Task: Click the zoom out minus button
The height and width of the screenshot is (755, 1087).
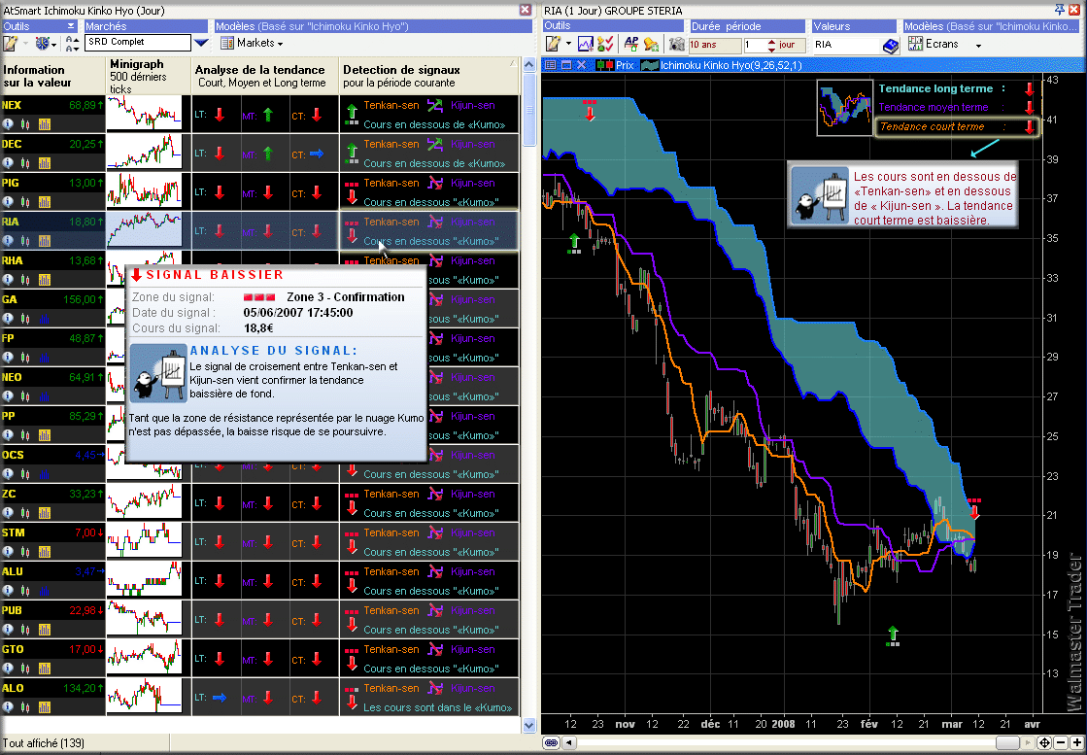Action: (1060, 742)
